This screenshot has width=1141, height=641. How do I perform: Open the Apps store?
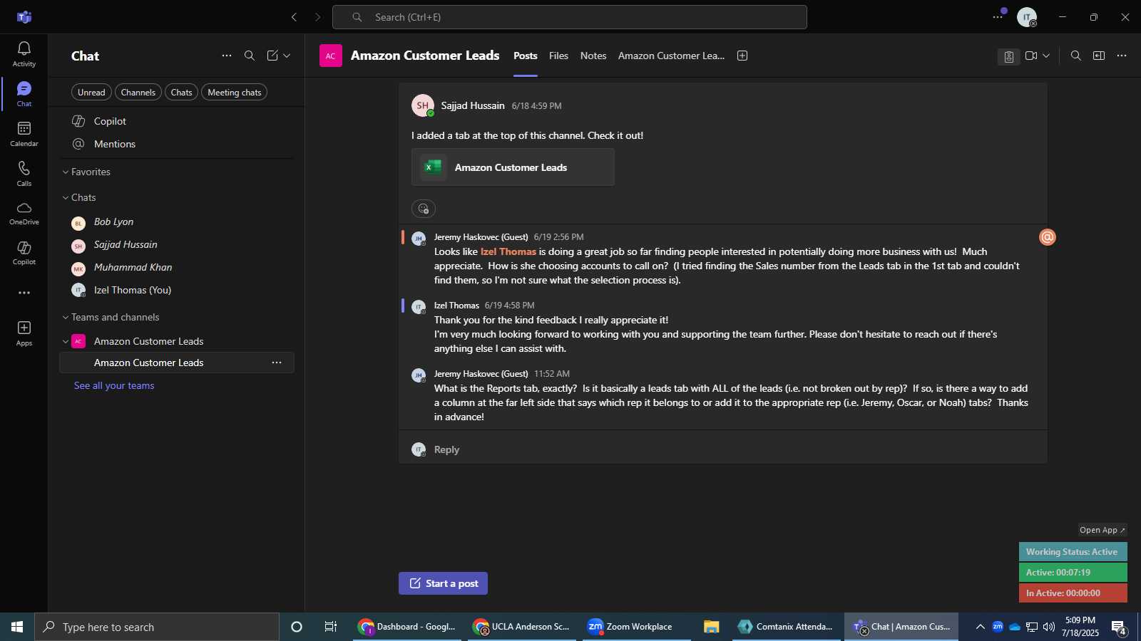coord(24,333)
